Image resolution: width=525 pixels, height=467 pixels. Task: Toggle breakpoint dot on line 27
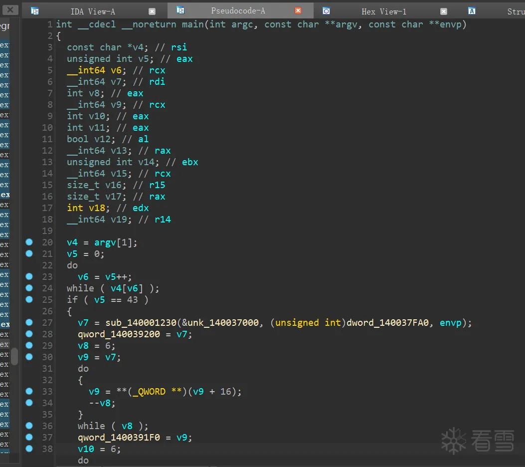click(29, 322)
